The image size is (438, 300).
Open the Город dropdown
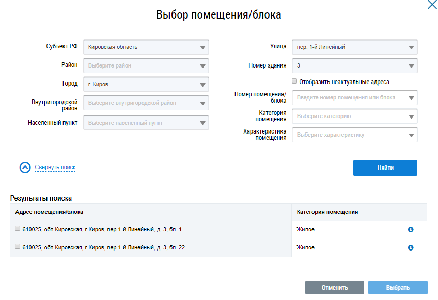(146, 84)
